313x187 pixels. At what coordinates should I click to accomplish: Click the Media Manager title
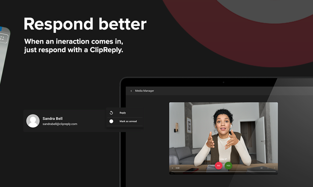[144, 91]
